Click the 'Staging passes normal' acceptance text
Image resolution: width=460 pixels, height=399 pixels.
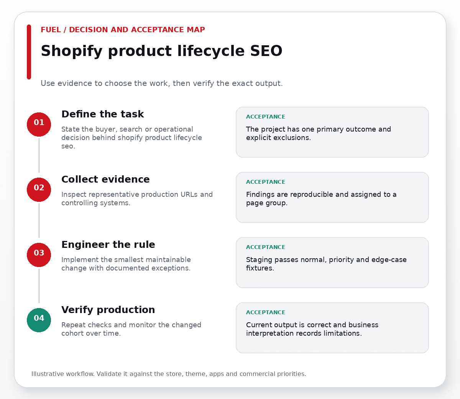click(326, 264)
